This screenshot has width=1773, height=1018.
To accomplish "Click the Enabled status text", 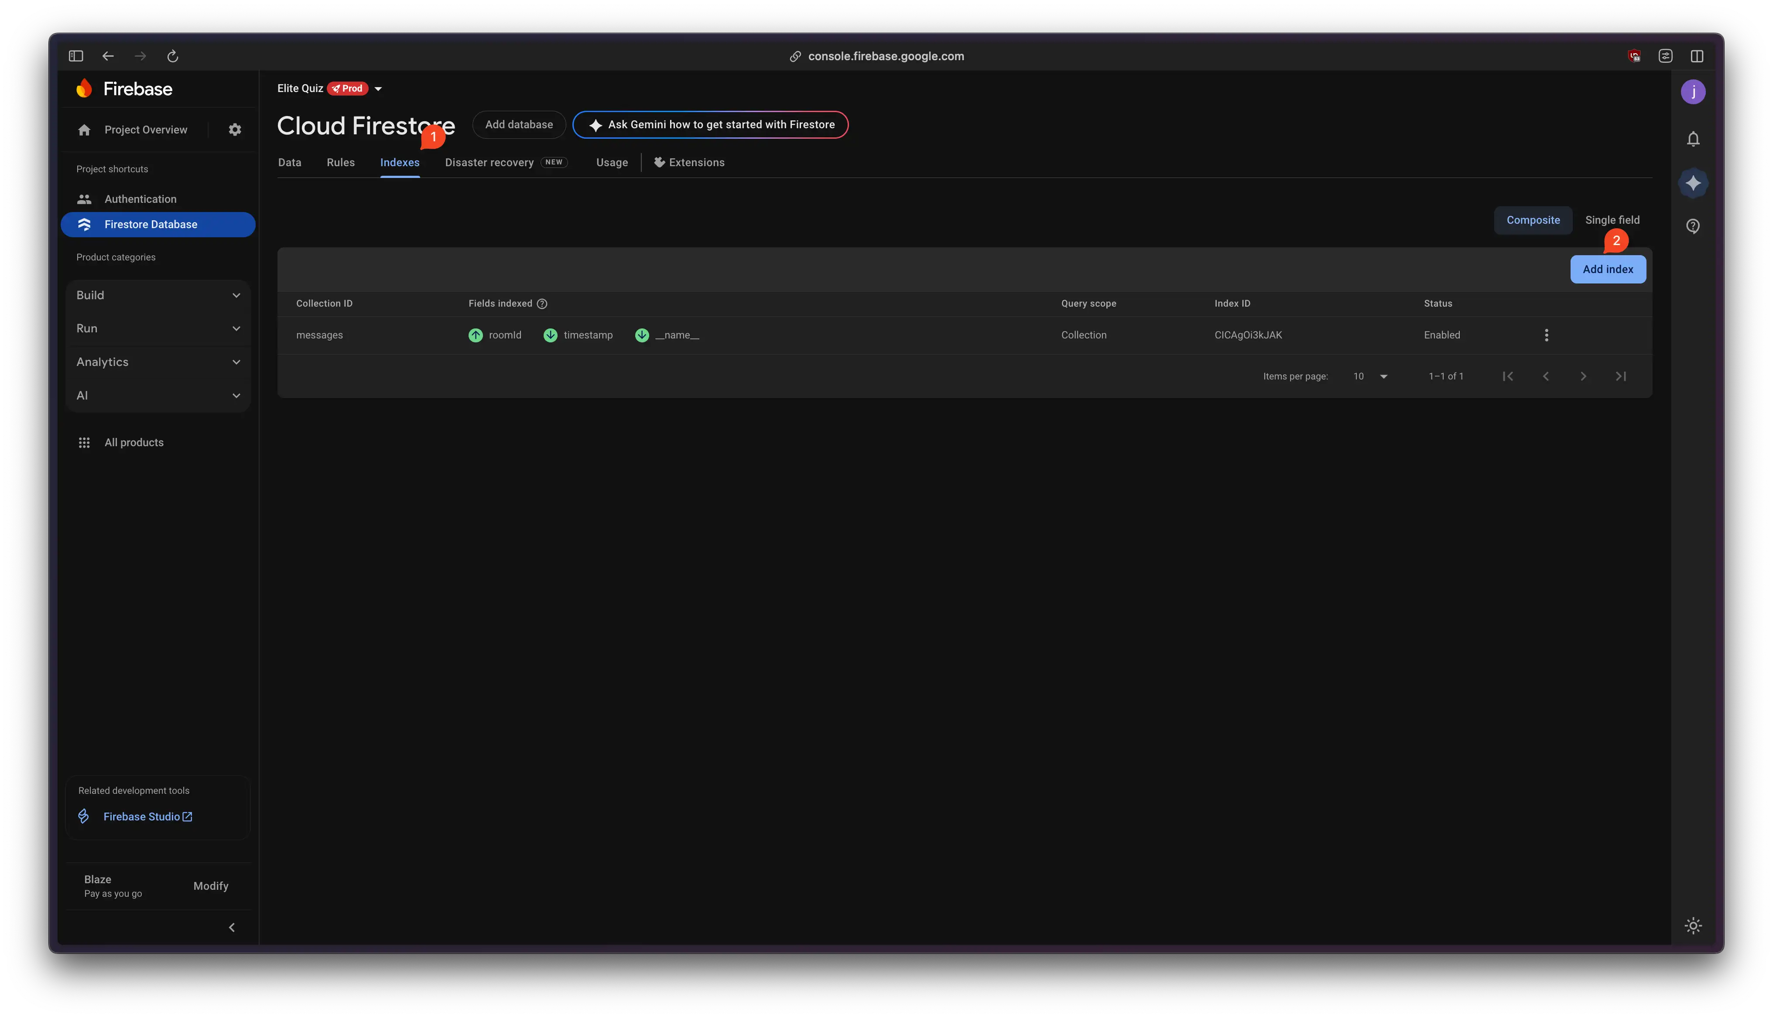I will [x=1441, y=335].
